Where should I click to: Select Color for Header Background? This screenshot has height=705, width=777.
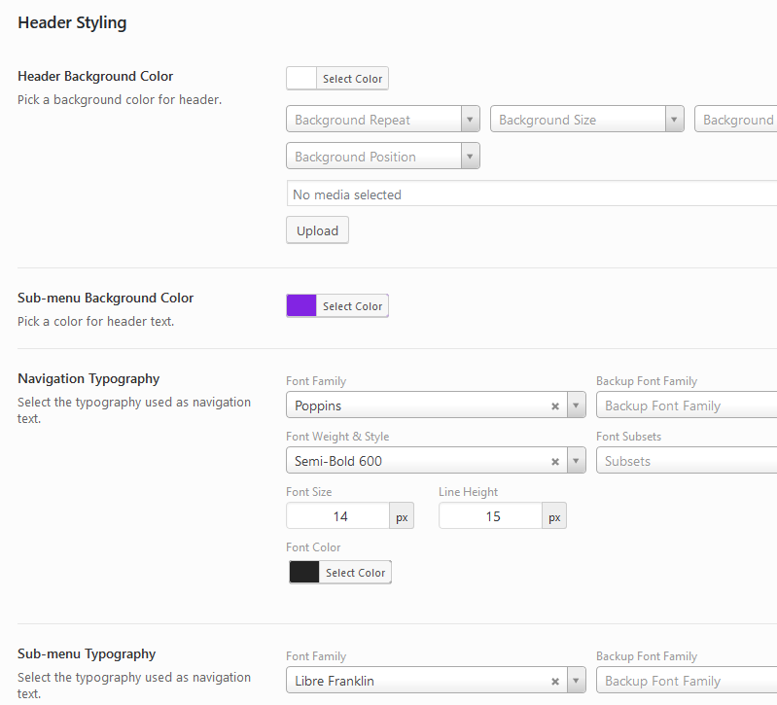point(352,79)
